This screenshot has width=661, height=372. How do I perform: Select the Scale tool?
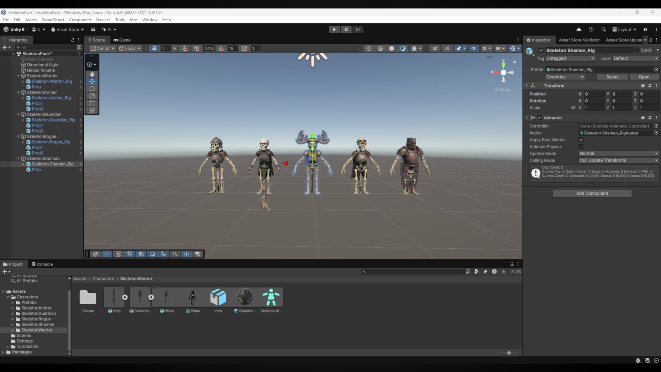pos(92,96)
